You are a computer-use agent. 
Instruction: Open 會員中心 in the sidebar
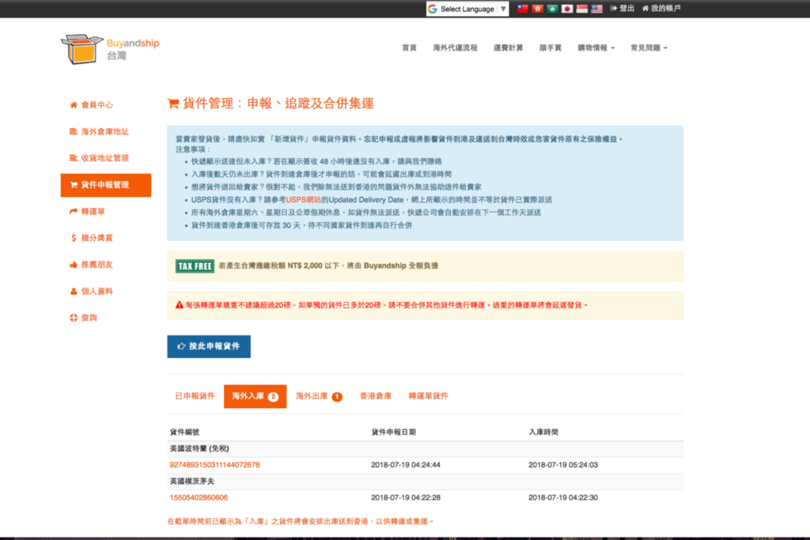coord(97,104)
